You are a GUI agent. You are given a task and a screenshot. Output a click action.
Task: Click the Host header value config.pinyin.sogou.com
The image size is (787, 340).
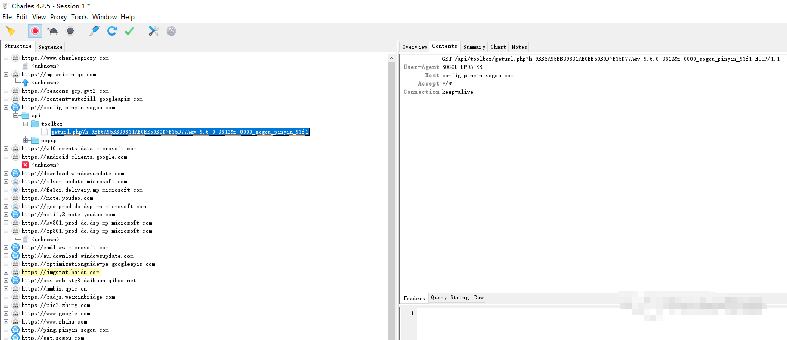coord(478,76)
